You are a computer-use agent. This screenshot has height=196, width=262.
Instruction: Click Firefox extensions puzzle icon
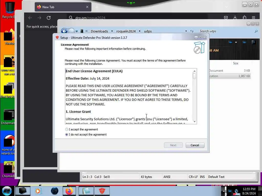[x=244, y=18]
